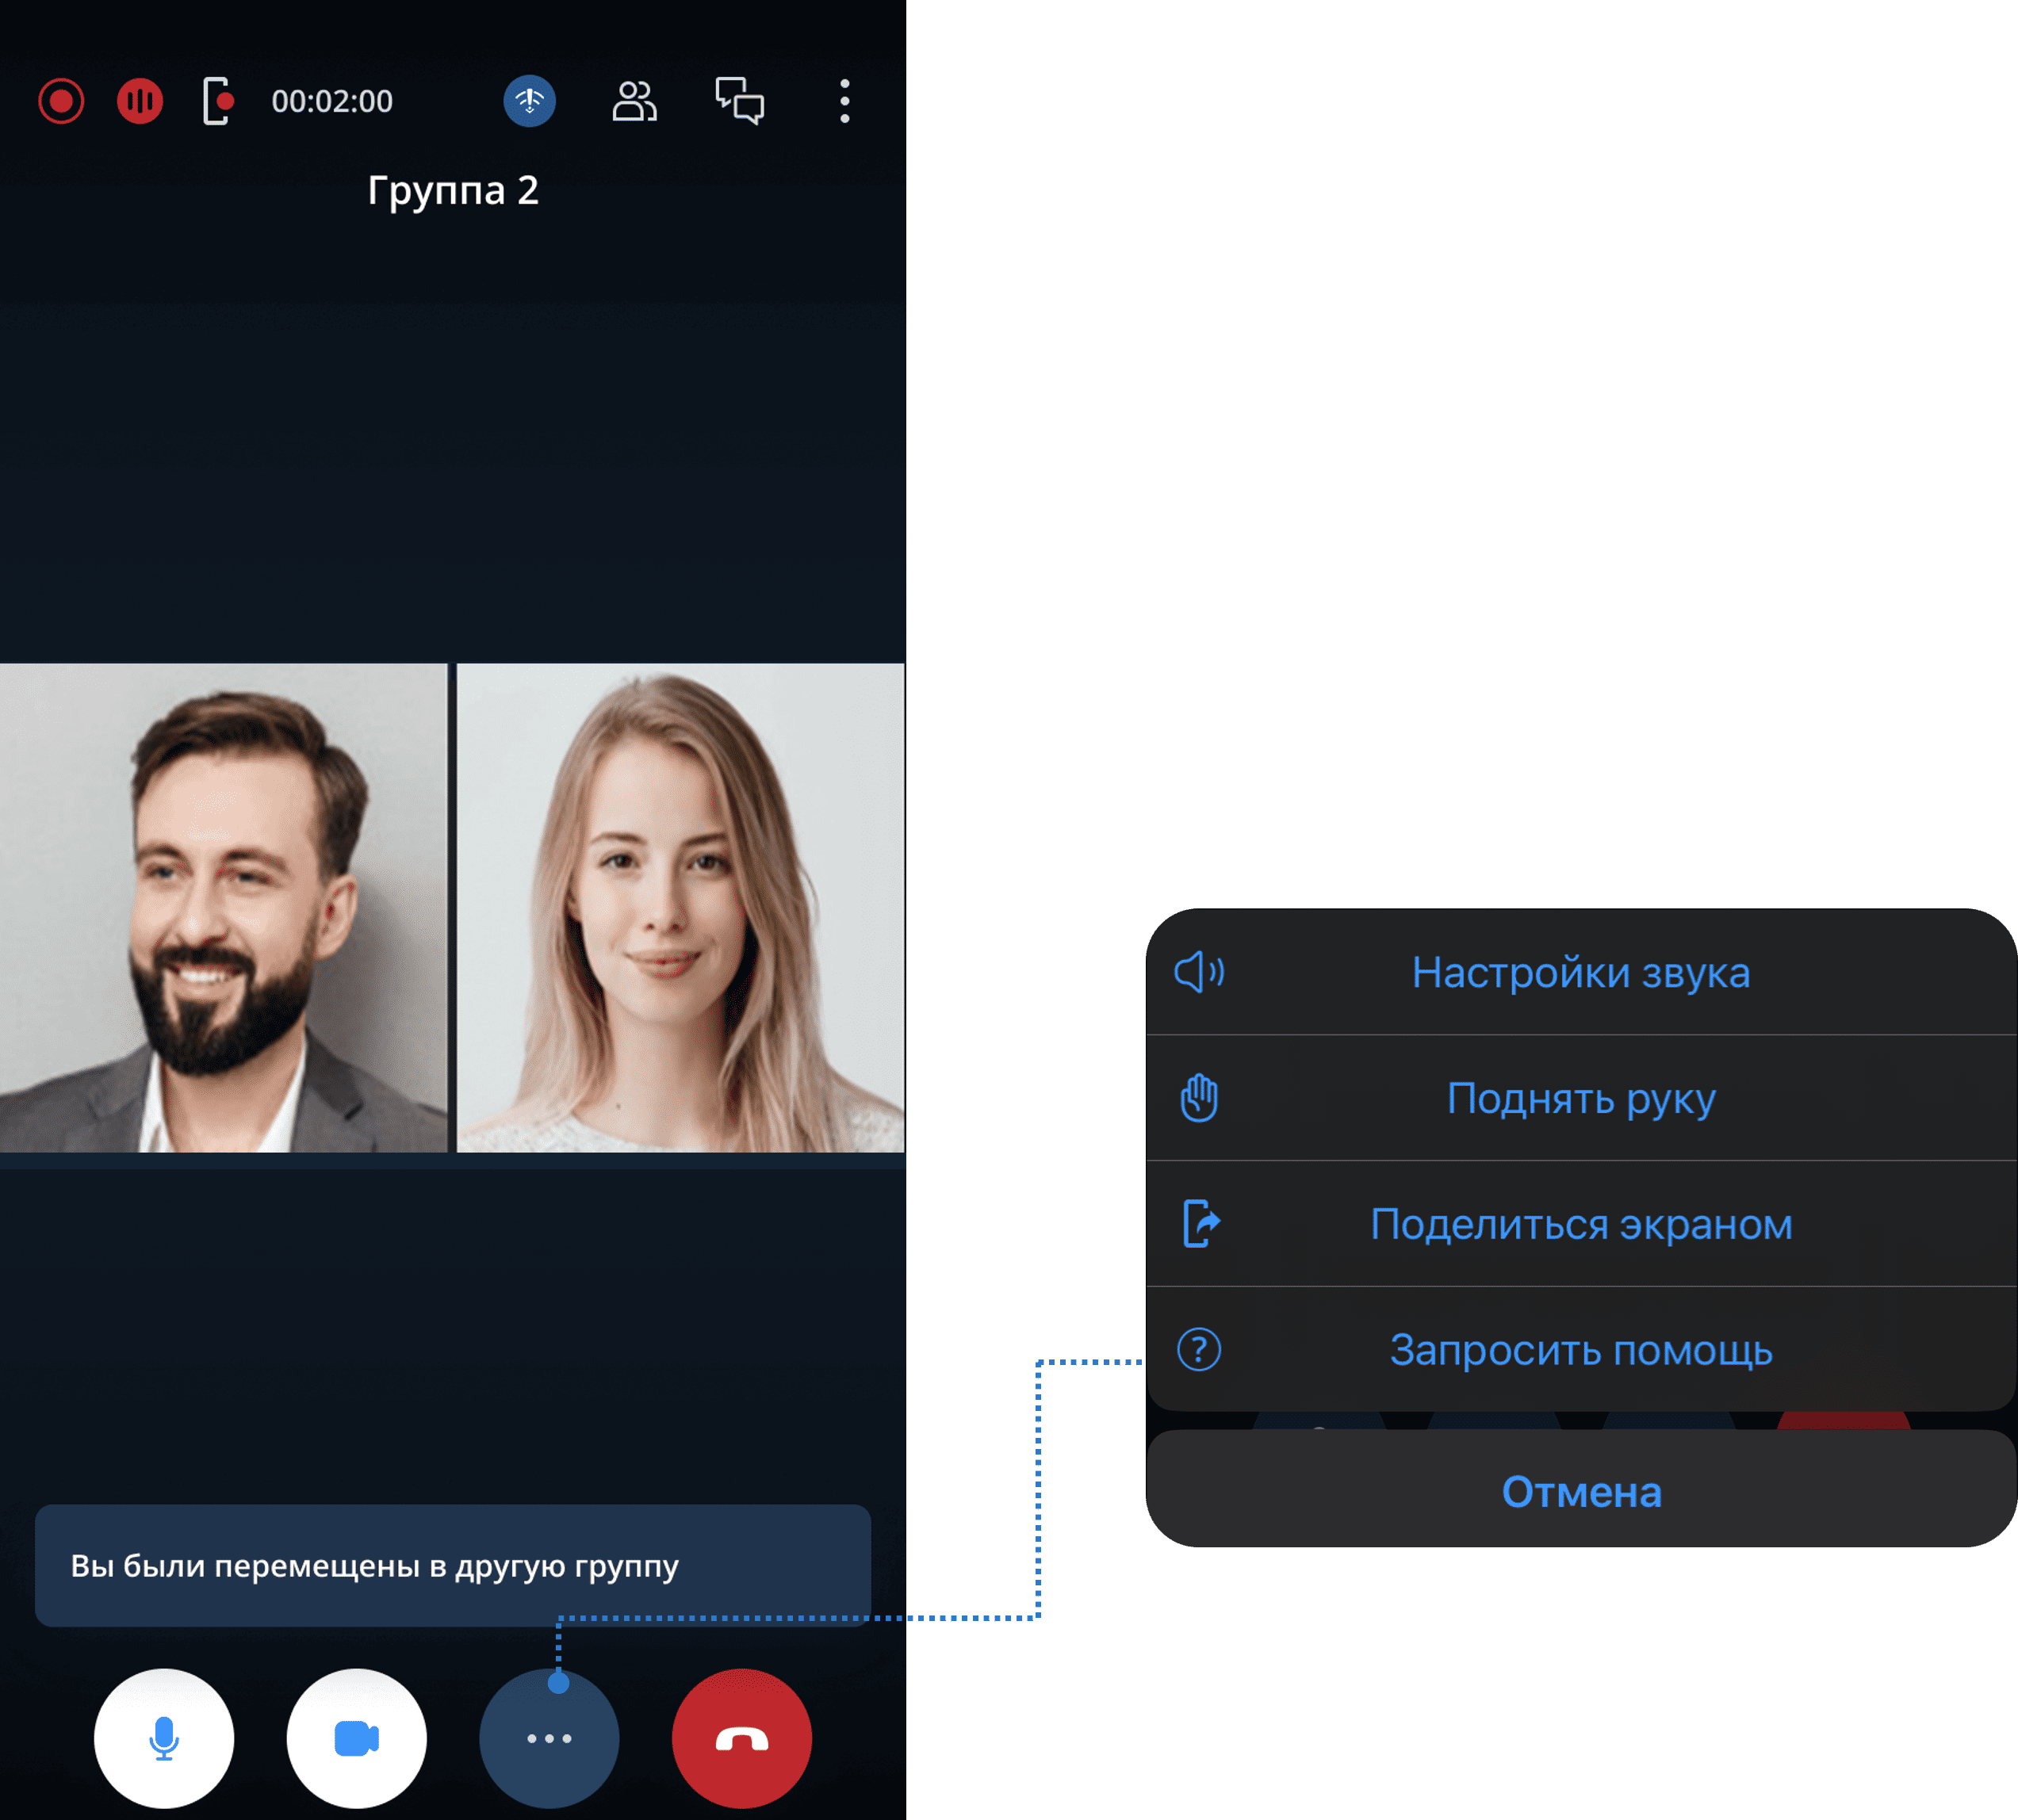Screen dimensions: 2018x1820
Task: Click the red record button icon
Action: click(61, 101)
